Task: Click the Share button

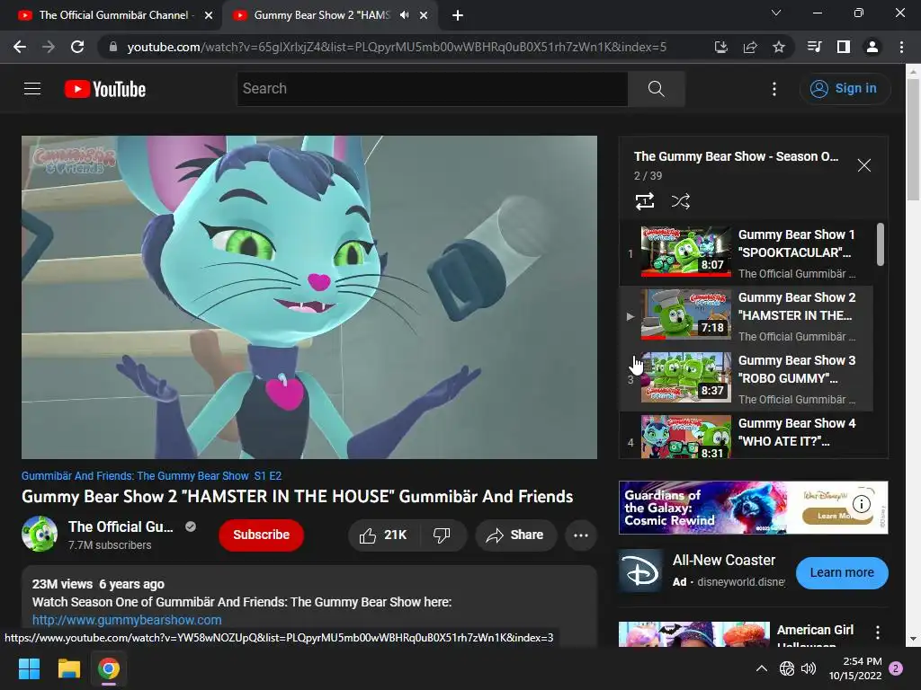Action: (515, 535)
